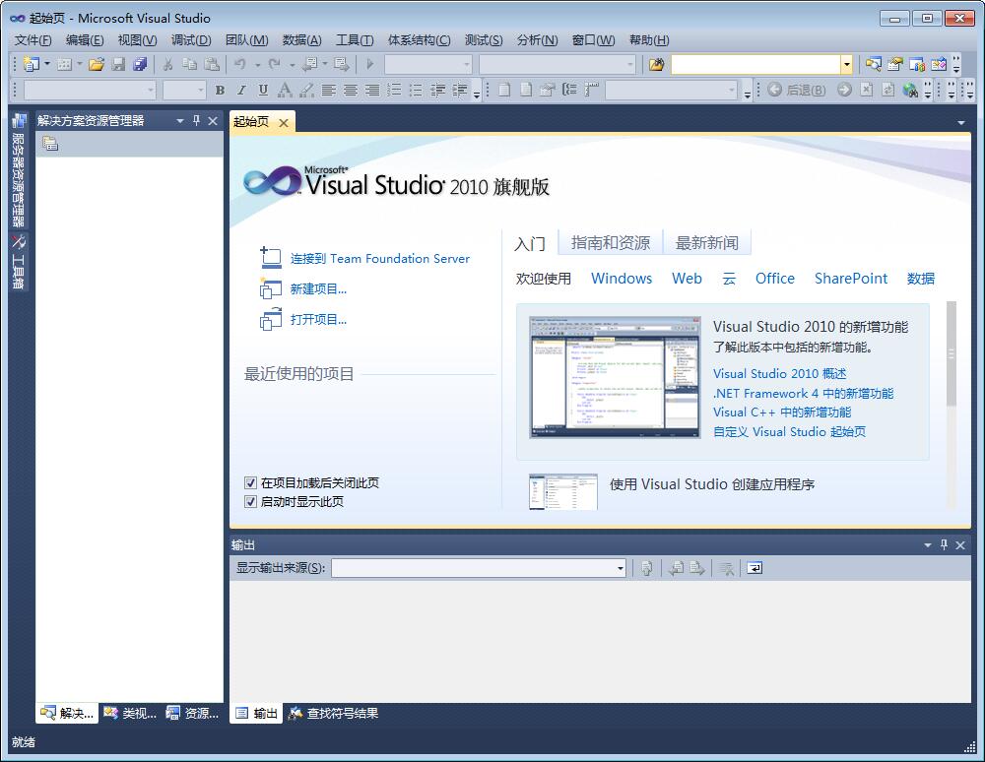Viewport: 985px width, 762px height.
Task: Click the SharePoint category link
Action: pos(851,278)
